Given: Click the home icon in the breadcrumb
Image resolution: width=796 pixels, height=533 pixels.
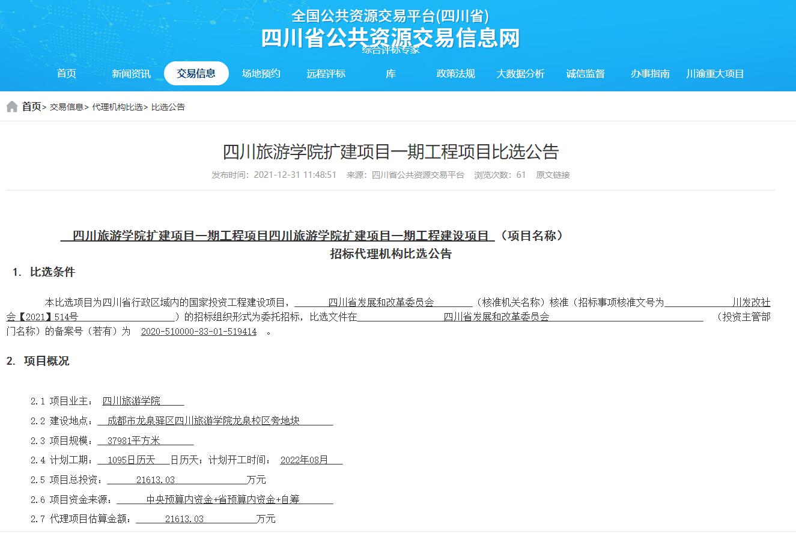Looking at the screenshot, I should point(12,107).
